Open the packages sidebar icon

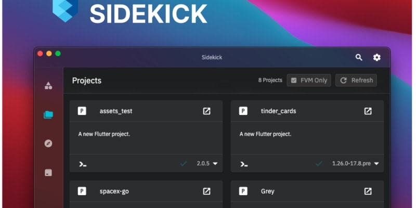pyautogui.click(x=48, y=172)
